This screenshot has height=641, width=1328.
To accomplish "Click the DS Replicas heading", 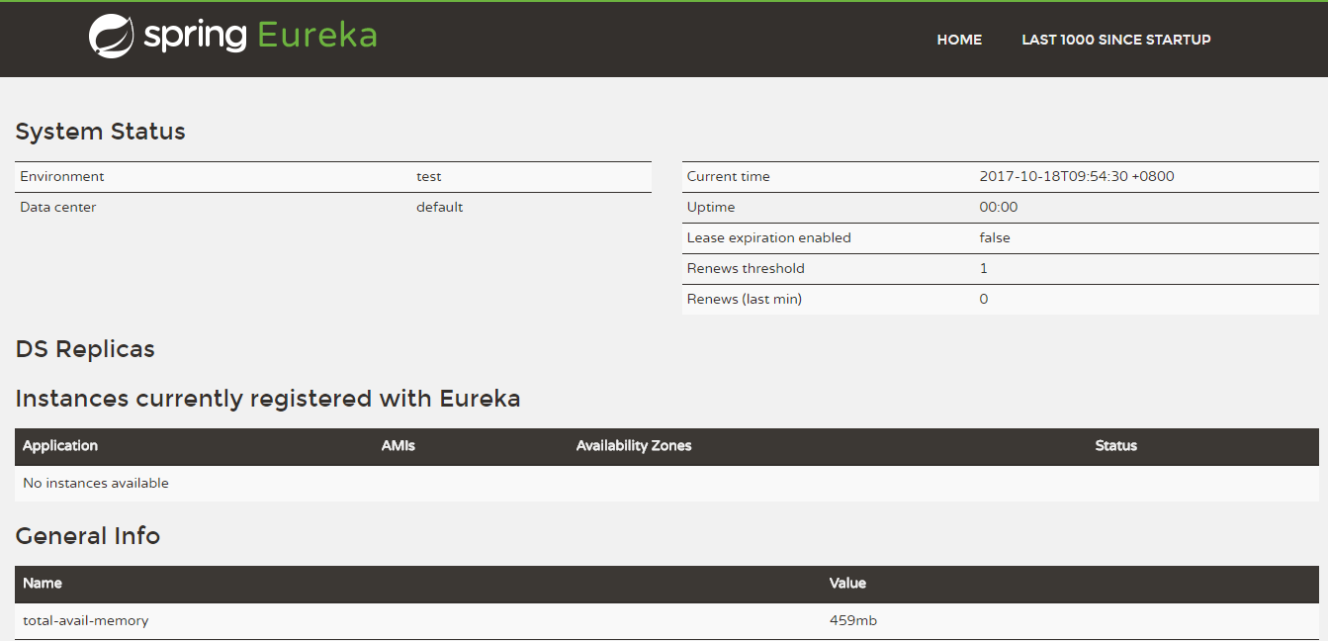I will coord(85,349).
